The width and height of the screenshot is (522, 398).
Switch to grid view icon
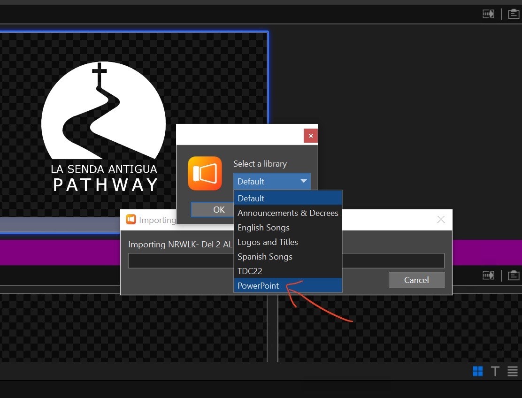click(478, 371)
